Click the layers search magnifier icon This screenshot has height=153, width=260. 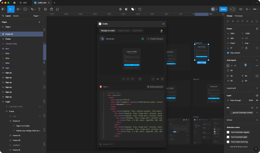(x=3, y=16)
